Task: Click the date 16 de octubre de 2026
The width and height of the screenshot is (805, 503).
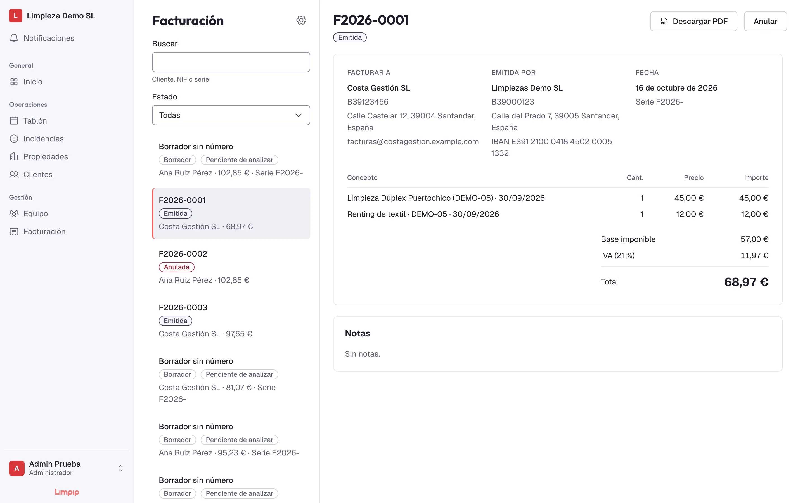Action: click(676, 88)
